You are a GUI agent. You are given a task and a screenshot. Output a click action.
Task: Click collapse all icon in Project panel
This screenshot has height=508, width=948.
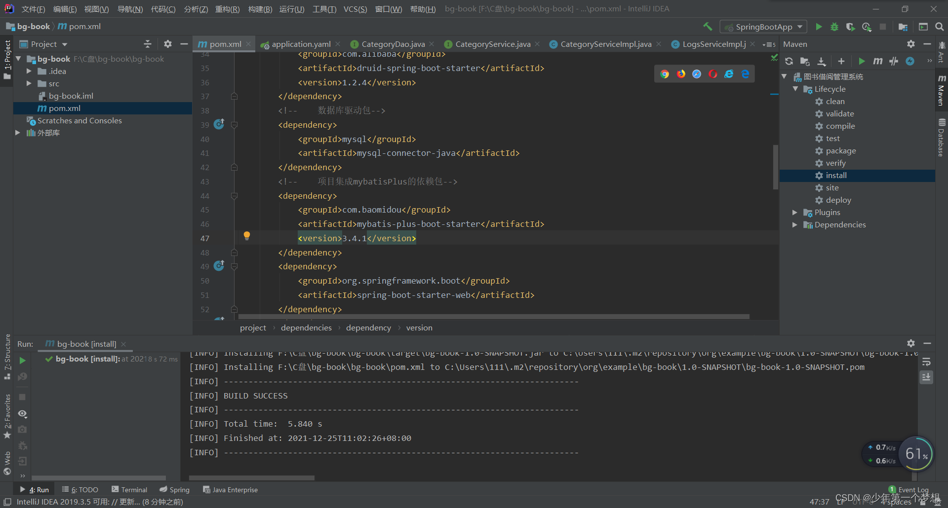coord(148,44)
